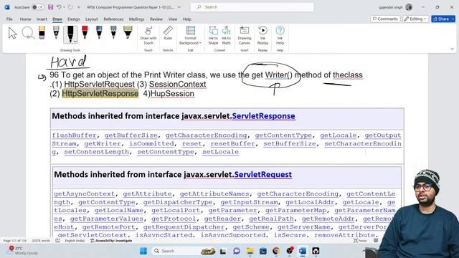Insert a Drawing Canvas
Viewport: 459px width, 258px height.
(245, 35)
